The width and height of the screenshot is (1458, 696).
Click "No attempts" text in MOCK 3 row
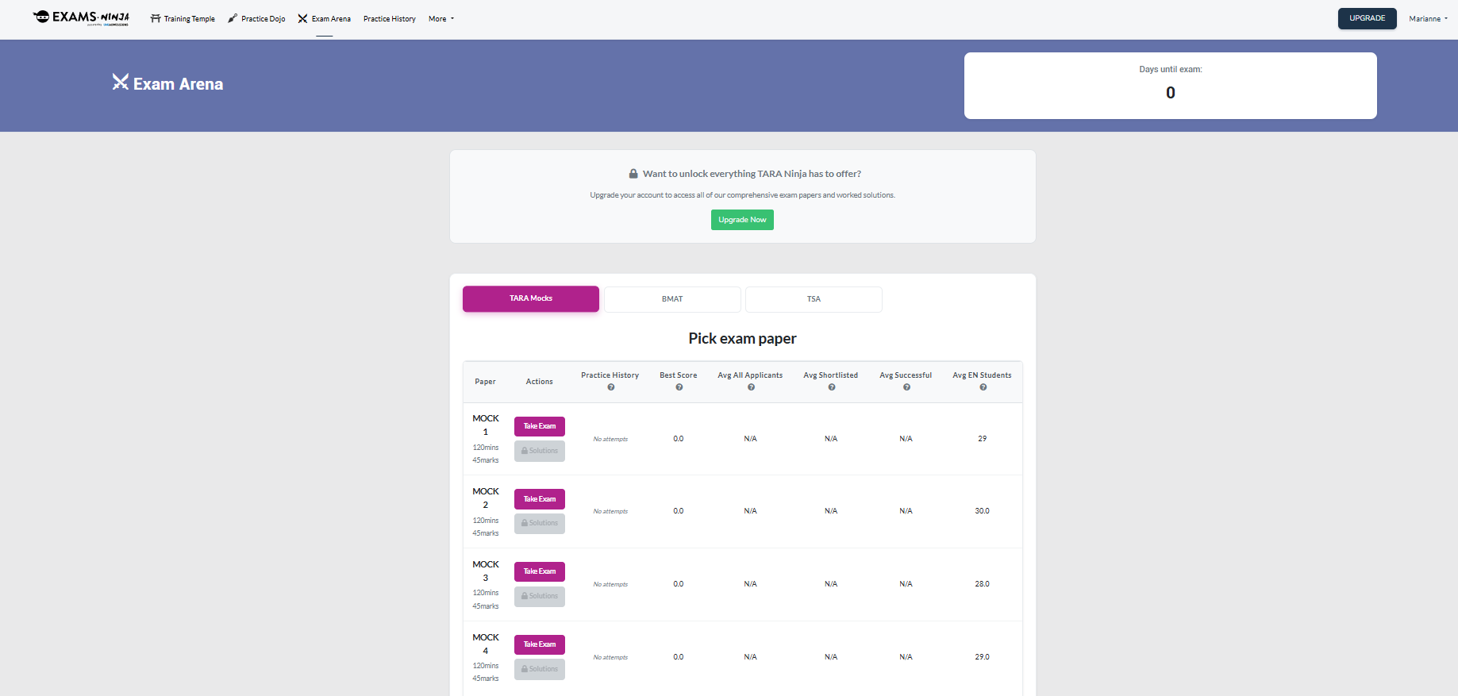tap(610, 584)
